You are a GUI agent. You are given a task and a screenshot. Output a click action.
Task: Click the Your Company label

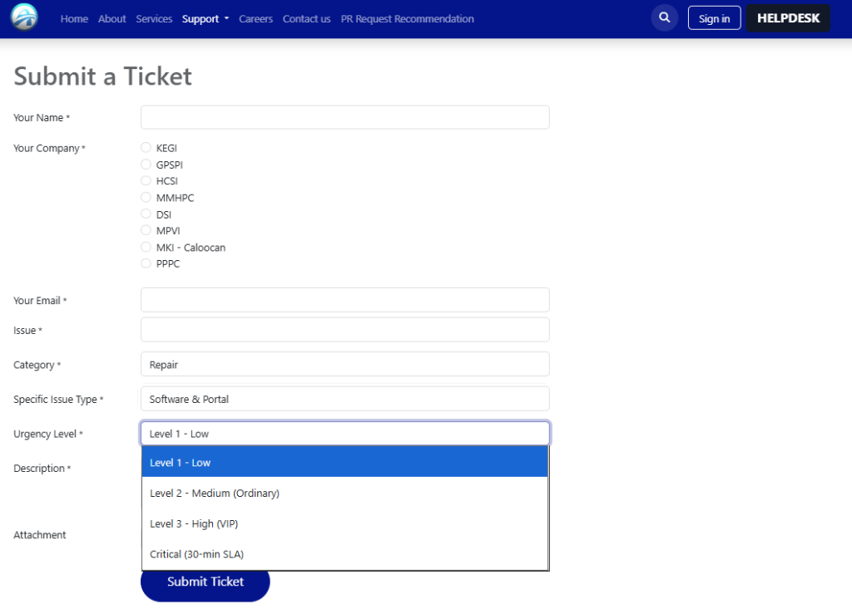click(x=49, y=148)
